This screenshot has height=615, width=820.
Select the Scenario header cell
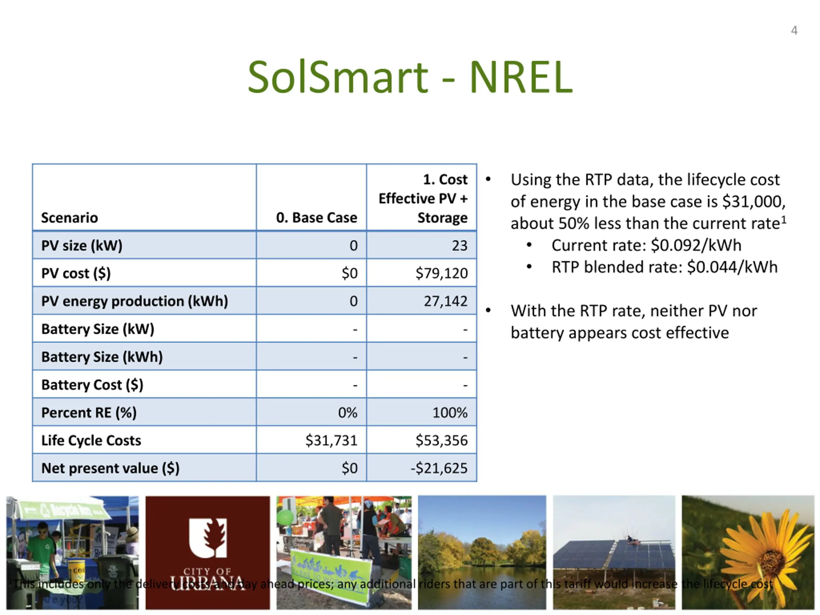70,217
